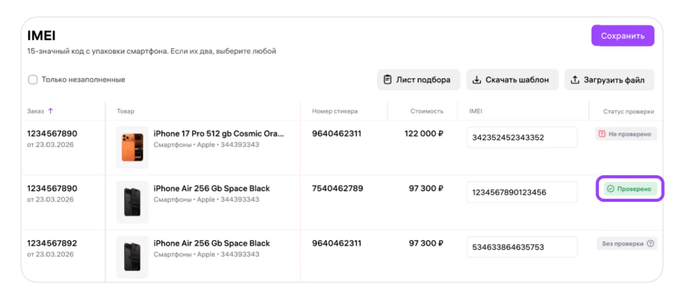Focus the IMEI field containing 534633864635753
The height and width of the screenshot is (298, 684).
point(522,247)
